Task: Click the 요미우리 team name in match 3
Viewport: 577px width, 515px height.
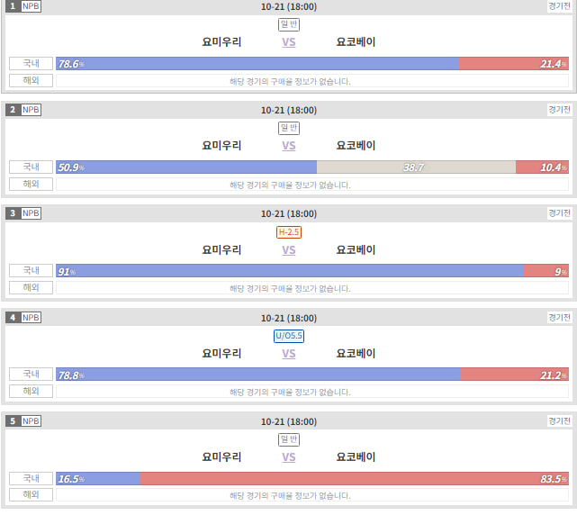Action: [221, 250]
